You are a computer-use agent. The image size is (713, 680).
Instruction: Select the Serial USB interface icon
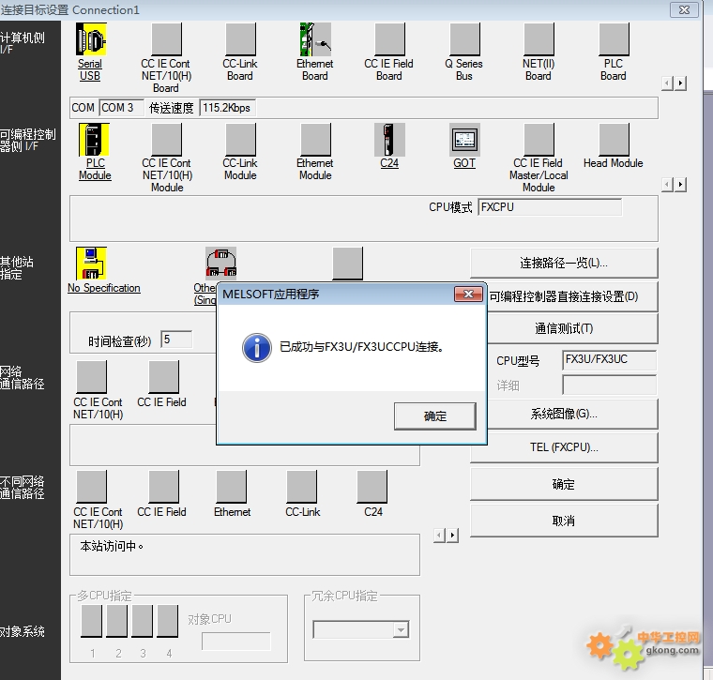(x=91, y=39)
